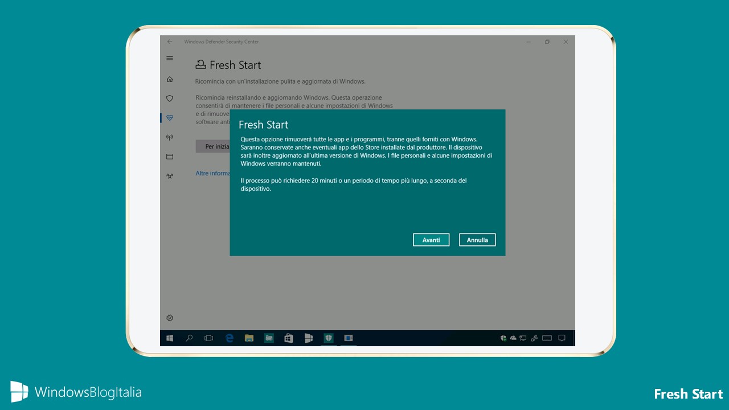
Task: Open the Windows Start menu
Action: pos(170,338)
